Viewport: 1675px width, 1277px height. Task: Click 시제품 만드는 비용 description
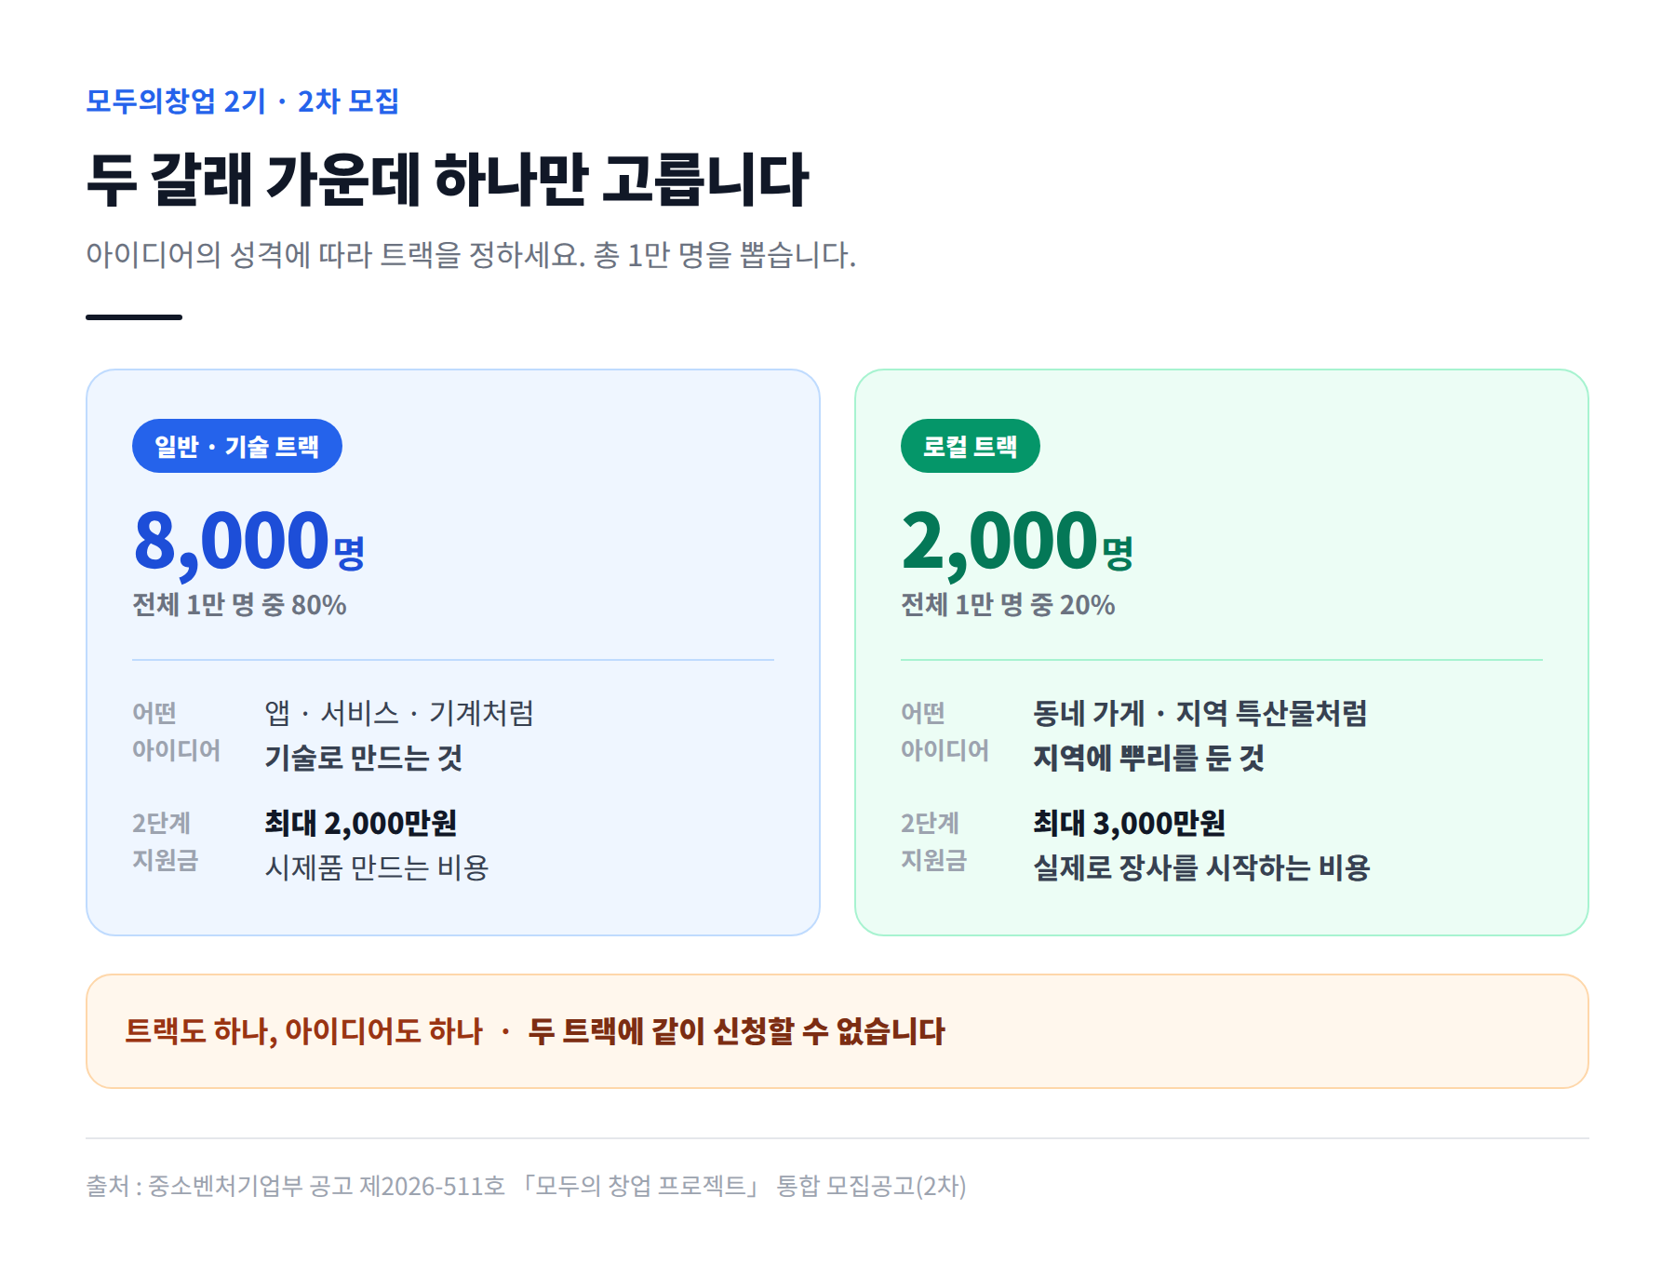pyautogui.click(x=377, y=867)
